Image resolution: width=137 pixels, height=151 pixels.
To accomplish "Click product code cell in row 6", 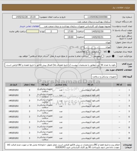I will tap(119, 117).
